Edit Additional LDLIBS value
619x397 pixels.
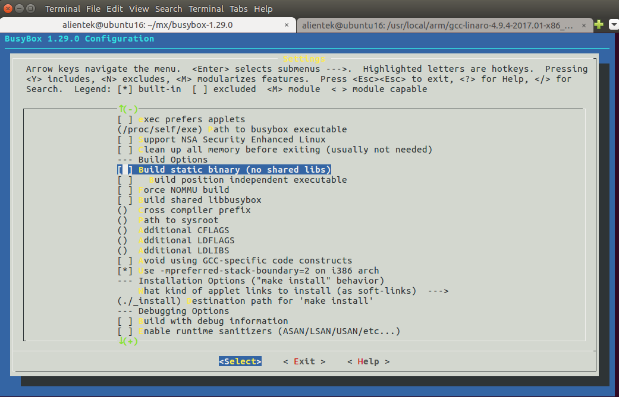[x=173, y=250]
